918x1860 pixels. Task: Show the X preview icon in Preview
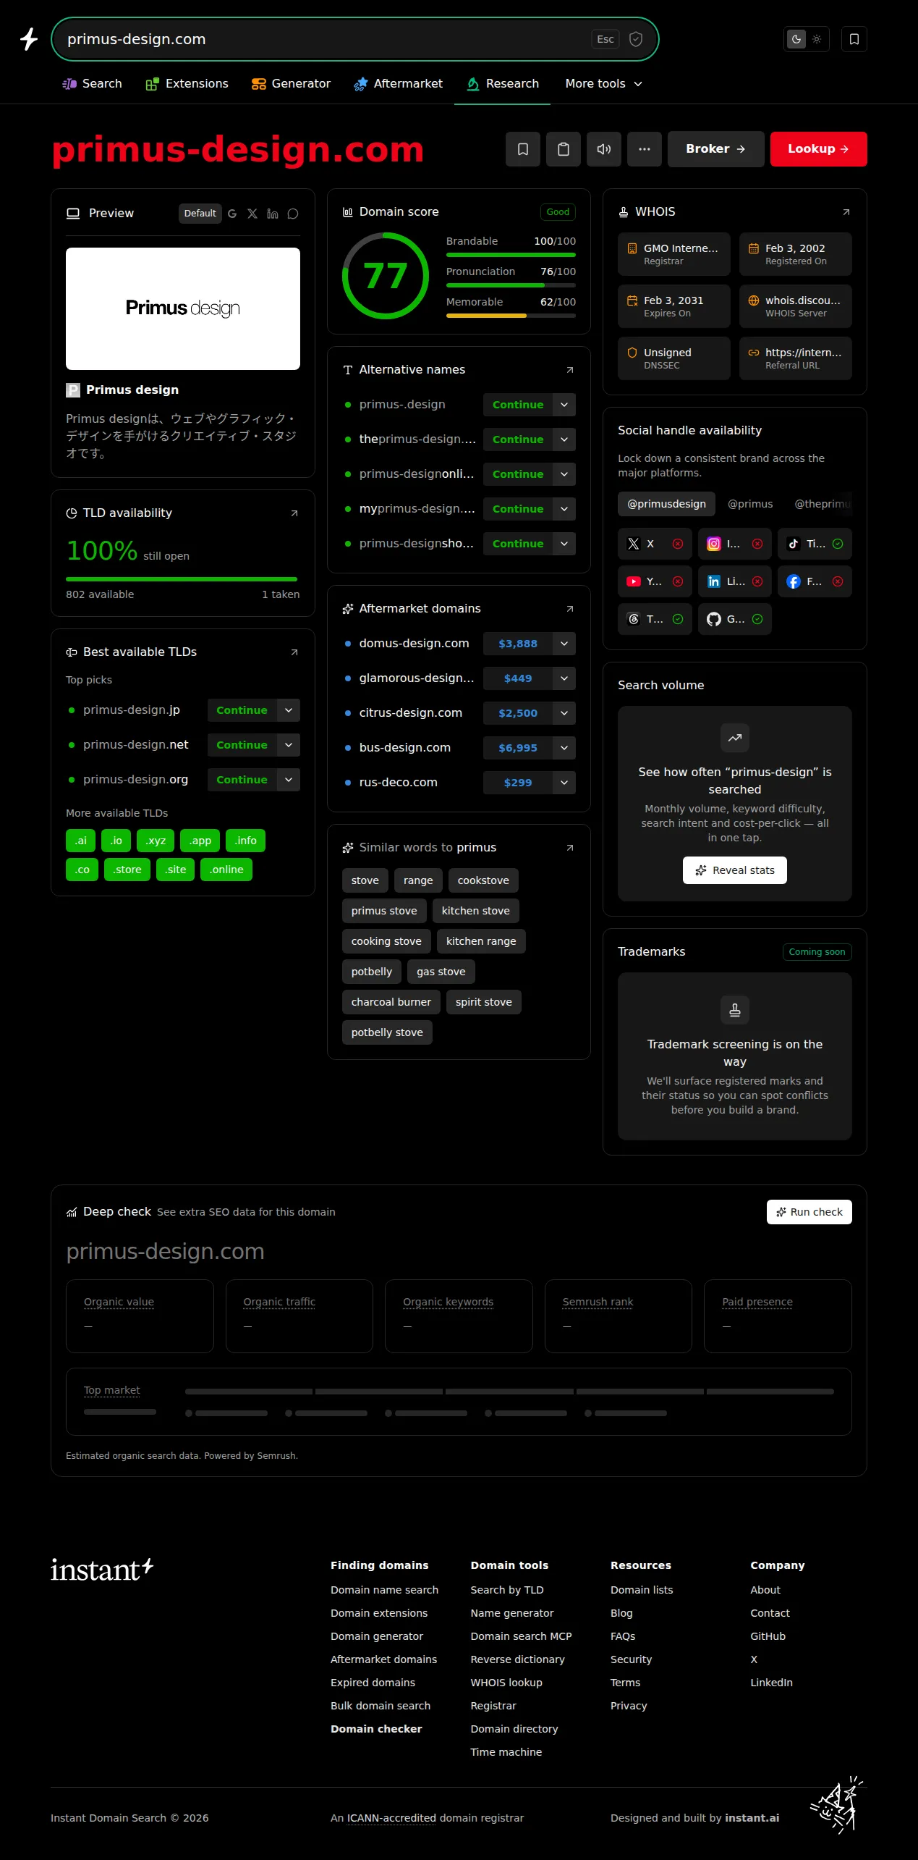click(252, 214)
